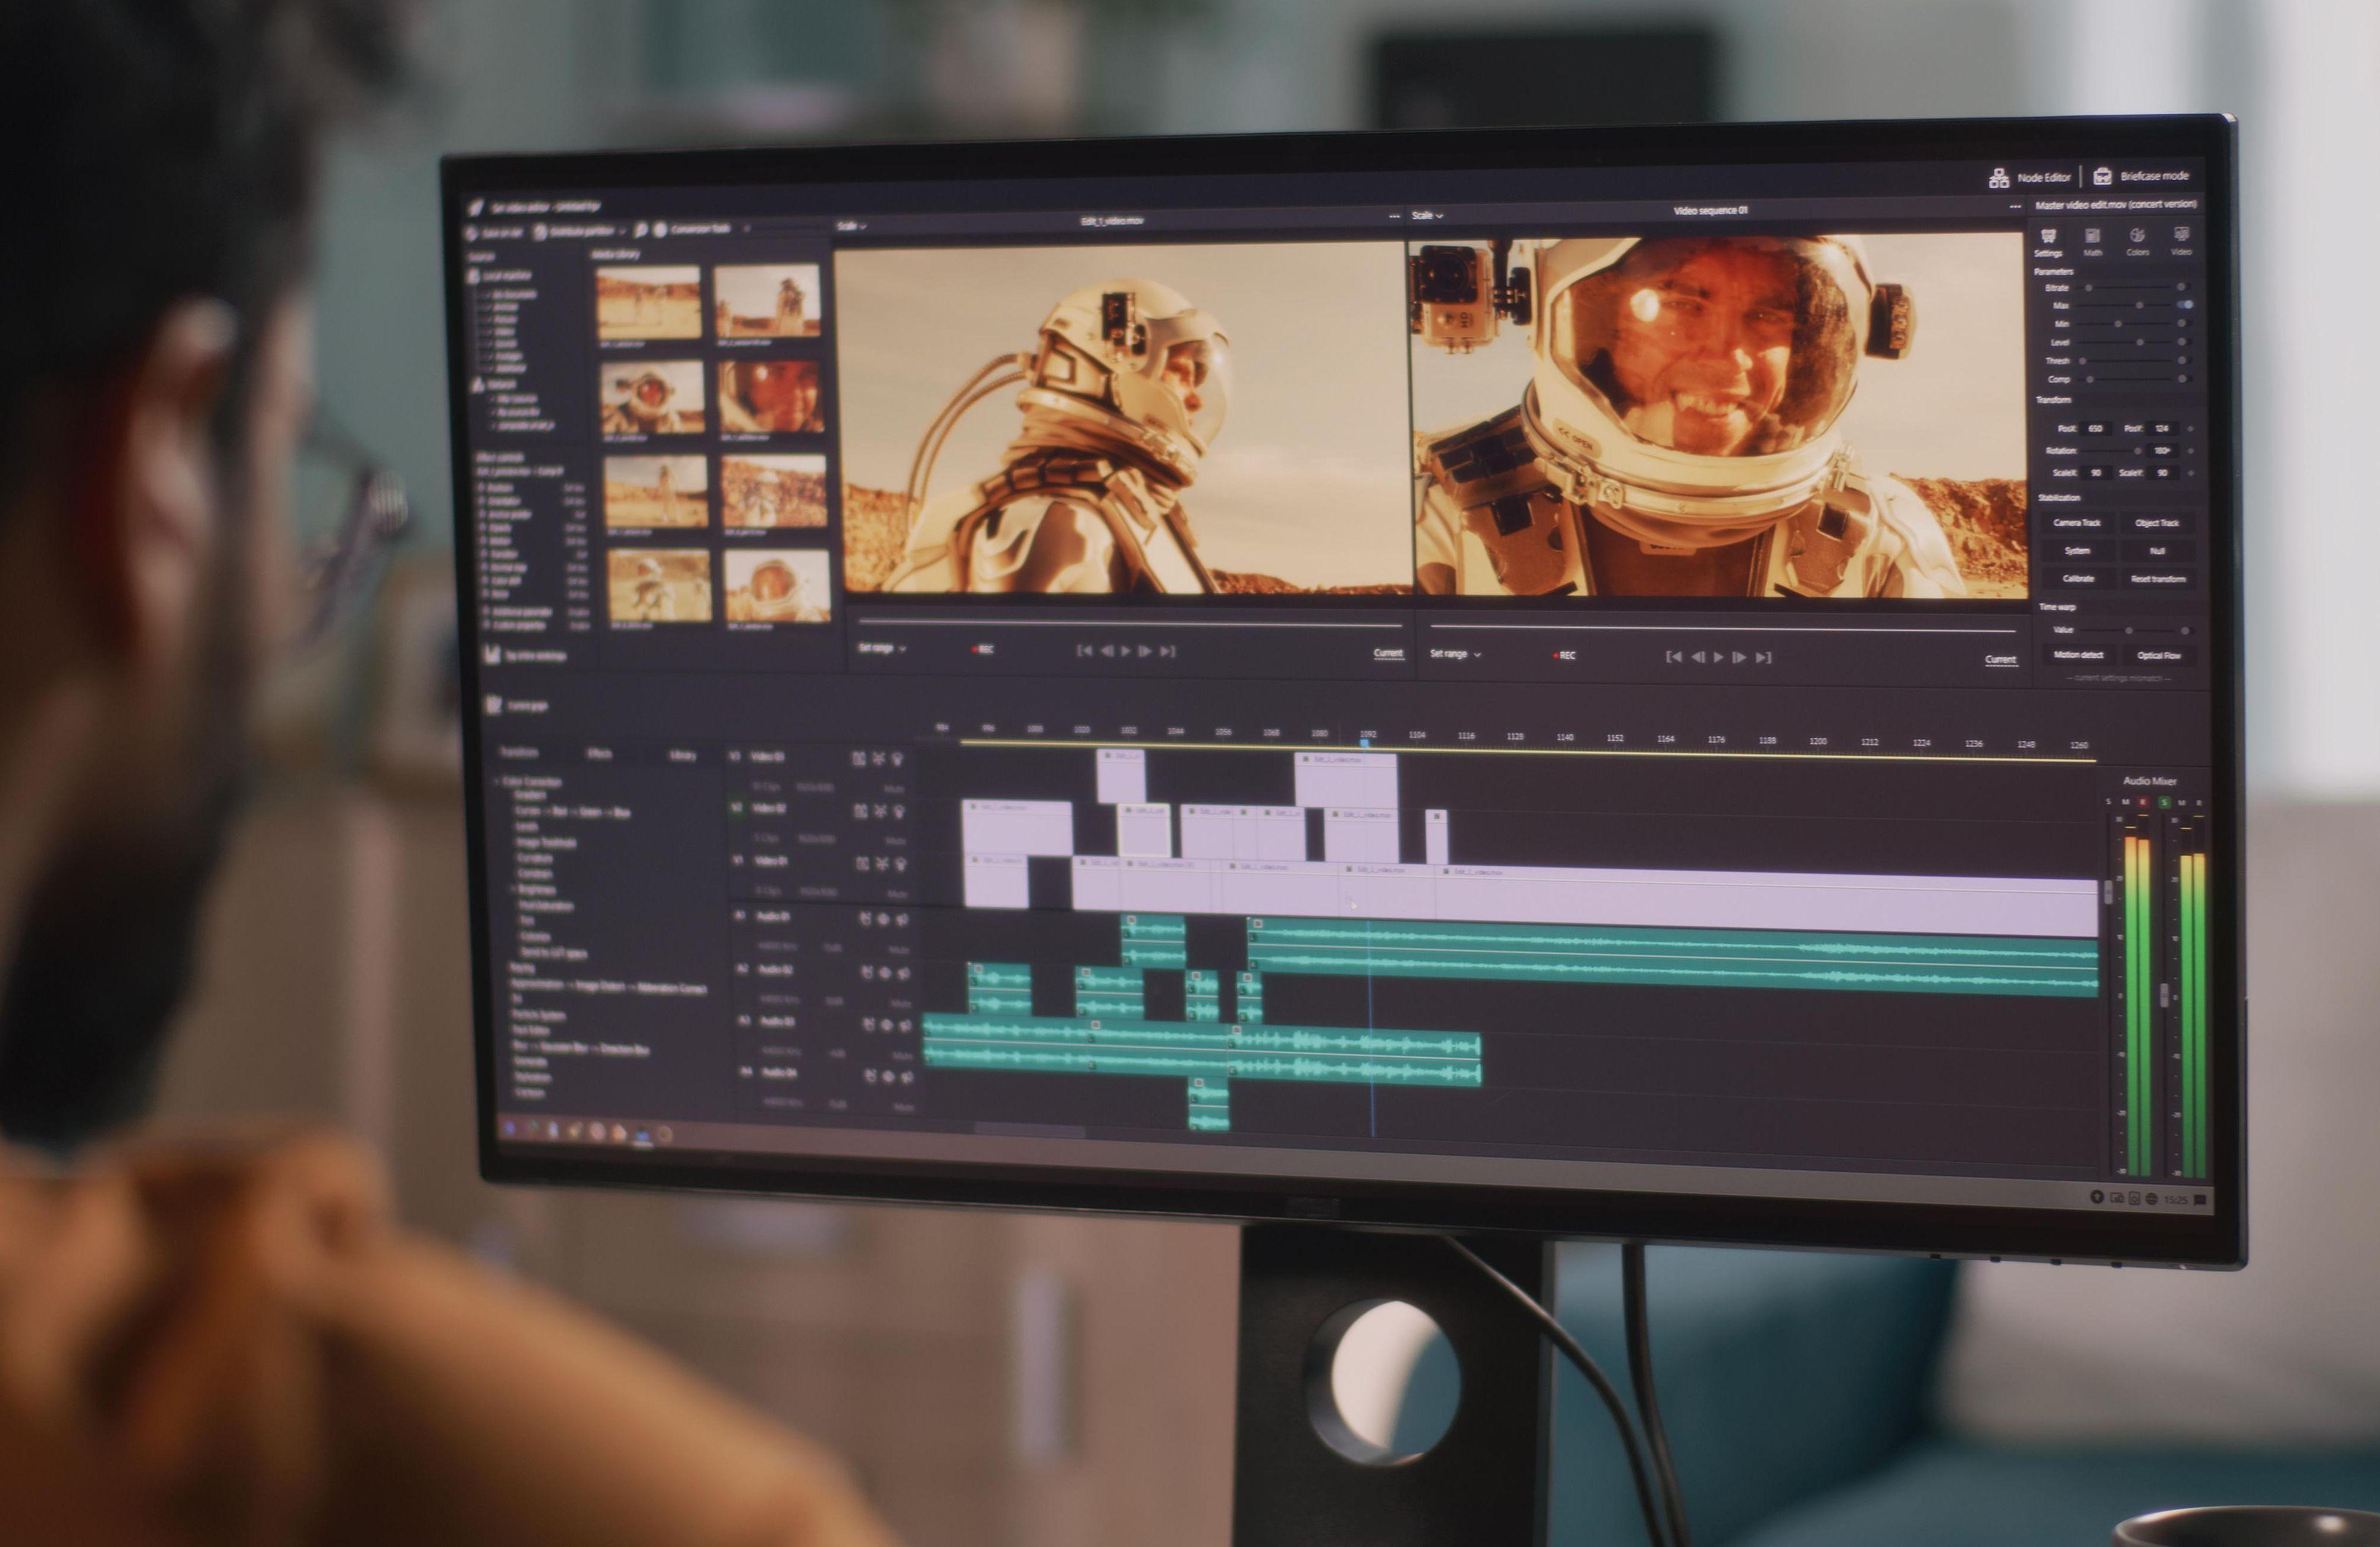
Task: Click the round middle icon on Audio 02 track
Action: (885, 972)
